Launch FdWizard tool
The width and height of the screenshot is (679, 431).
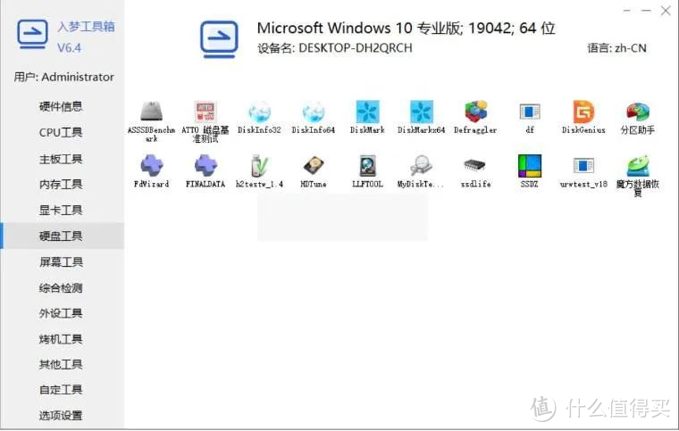click(151, 171)
